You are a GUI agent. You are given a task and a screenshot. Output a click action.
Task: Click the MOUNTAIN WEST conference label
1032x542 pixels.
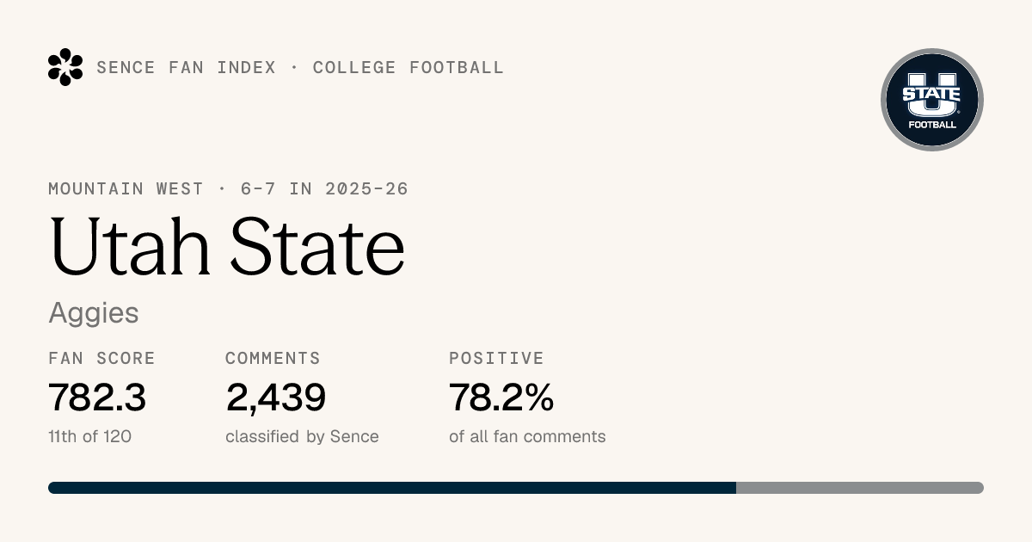(126, 188)
